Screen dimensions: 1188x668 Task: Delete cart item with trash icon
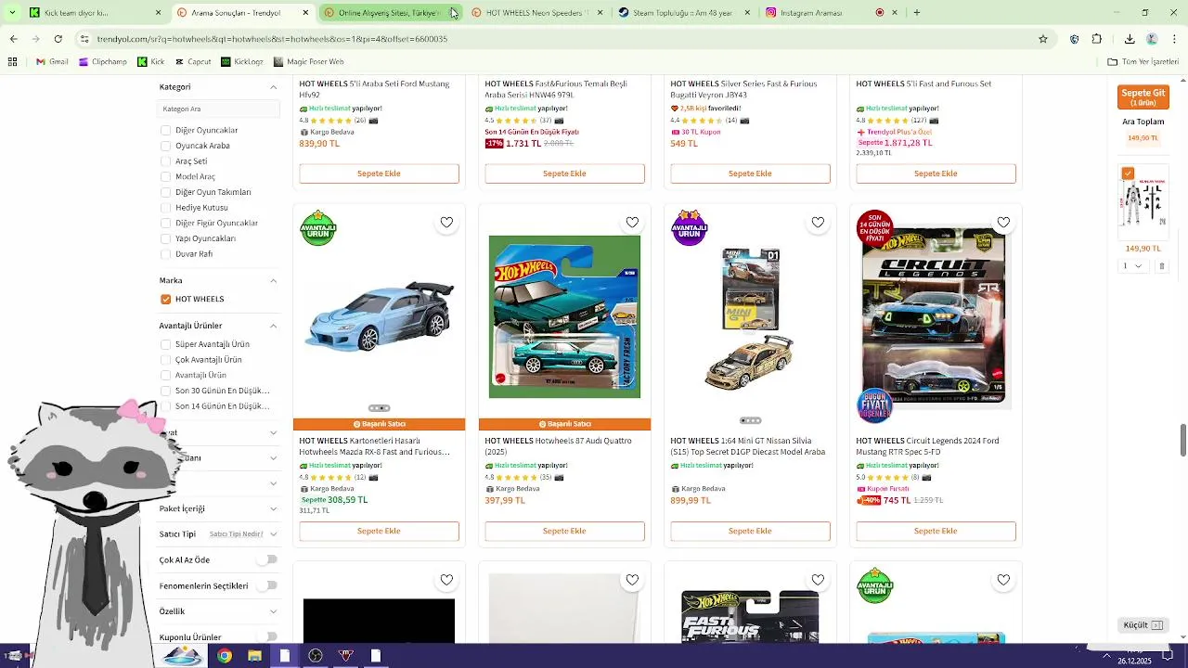tap(1161, 266)
